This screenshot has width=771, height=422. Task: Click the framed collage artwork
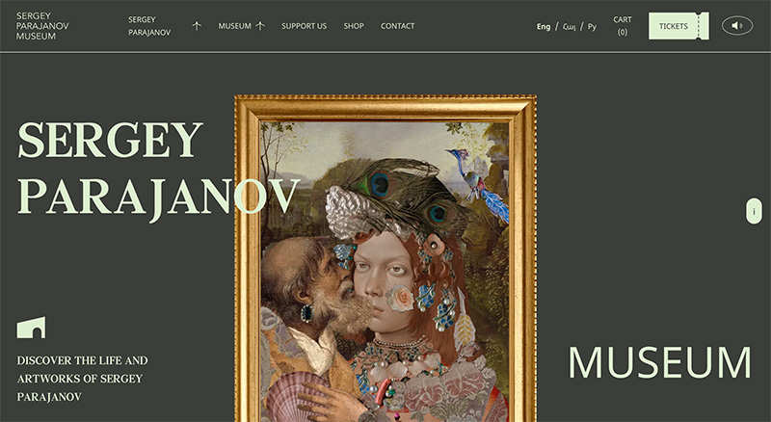(x=385, y=258)
